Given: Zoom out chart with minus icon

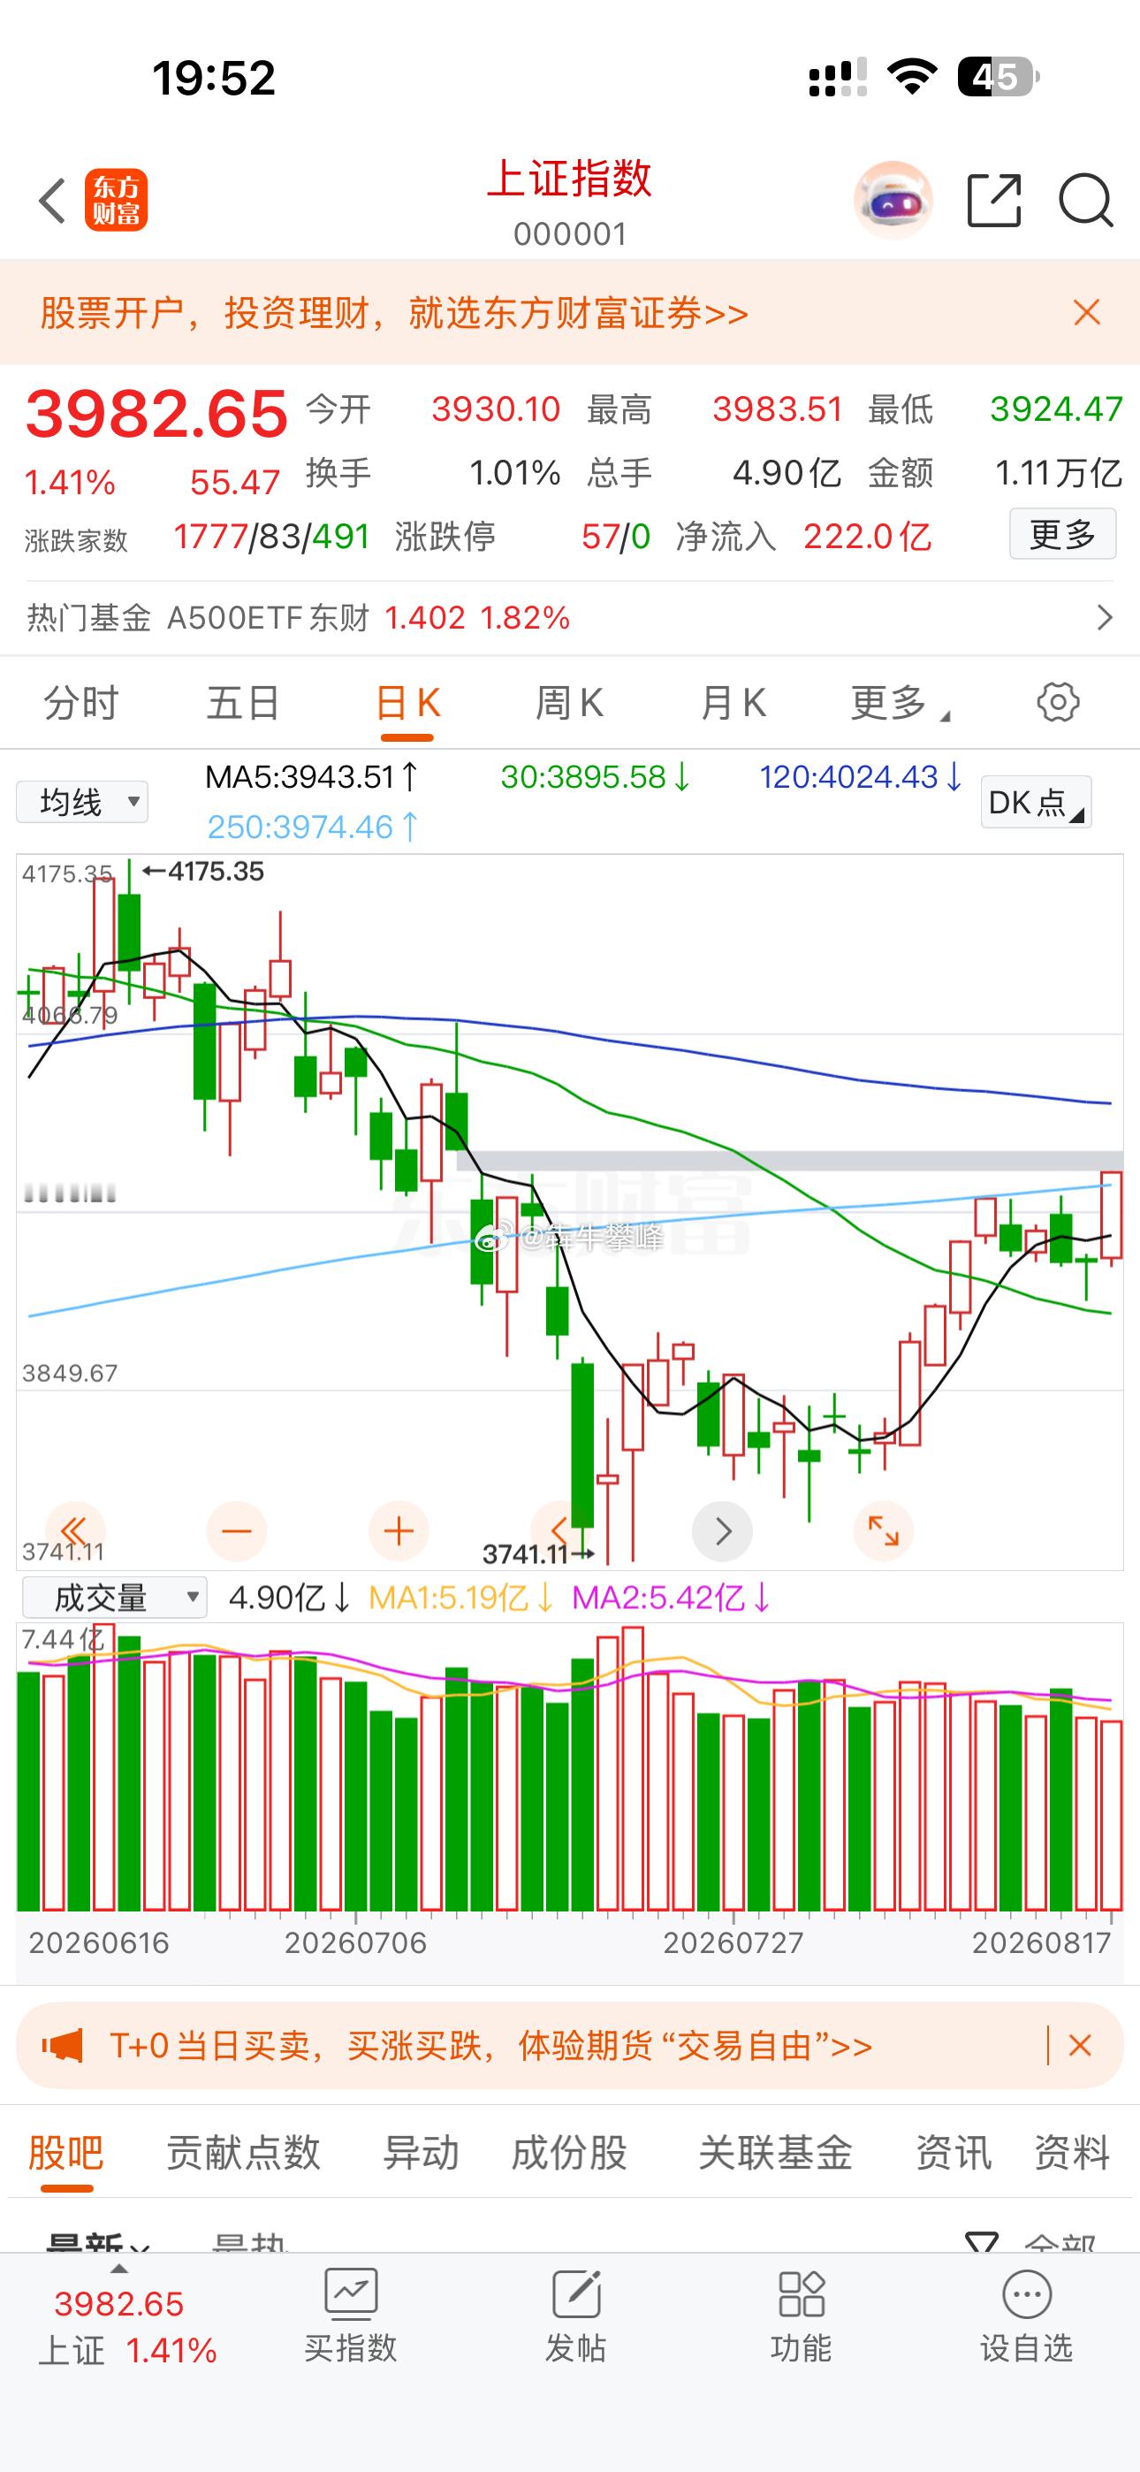Looking at the screenshot, I should [x=236, y=1530].
